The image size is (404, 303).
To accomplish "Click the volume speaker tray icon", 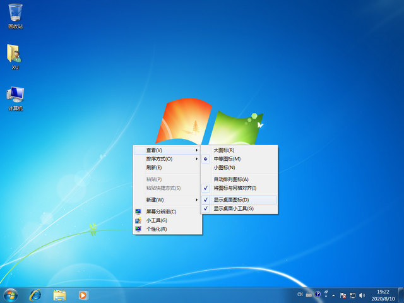I will (362, 295).
